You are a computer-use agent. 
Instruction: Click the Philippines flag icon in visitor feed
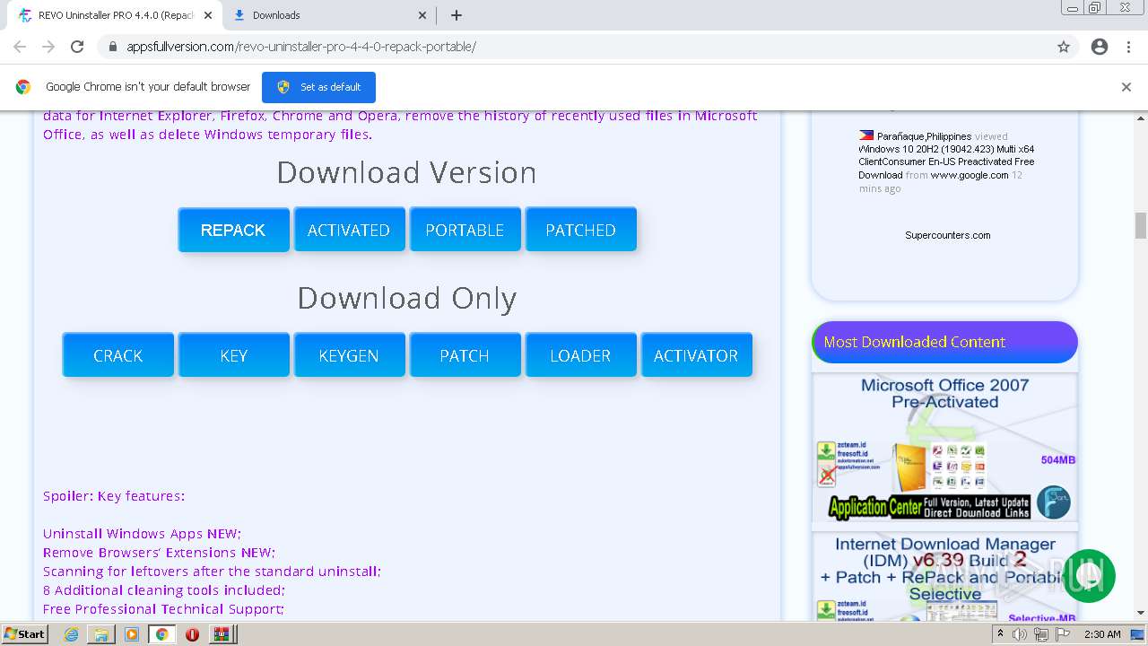(866, 135)
